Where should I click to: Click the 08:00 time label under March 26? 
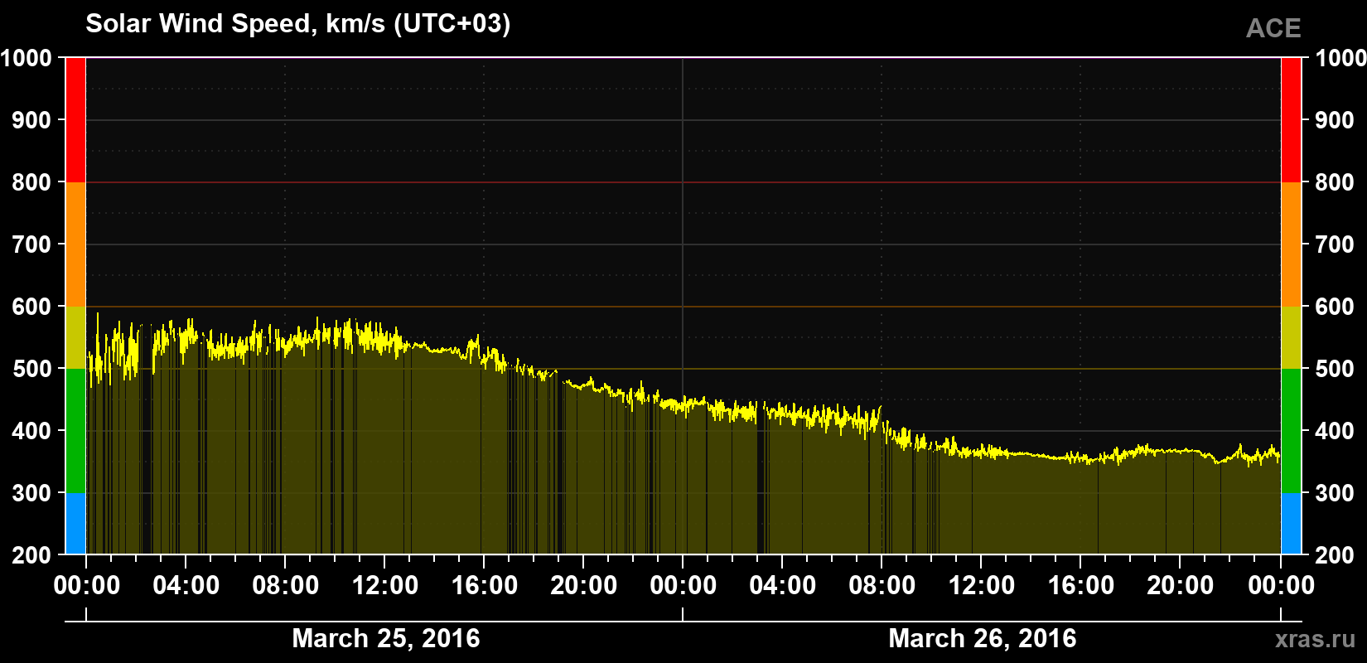[882, 585]
